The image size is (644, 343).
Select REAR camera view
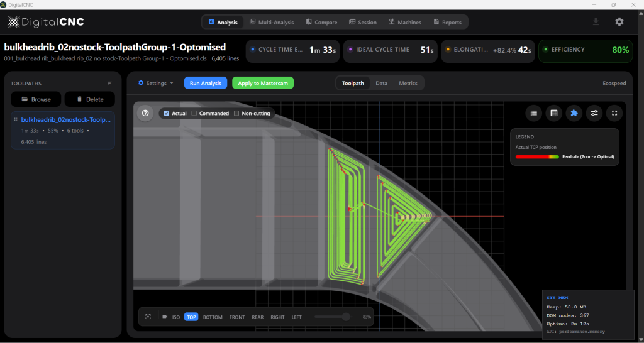(x=257, y=317)
